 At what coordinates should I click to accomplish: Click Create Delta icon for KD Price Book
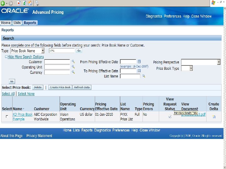pos(214,117)
